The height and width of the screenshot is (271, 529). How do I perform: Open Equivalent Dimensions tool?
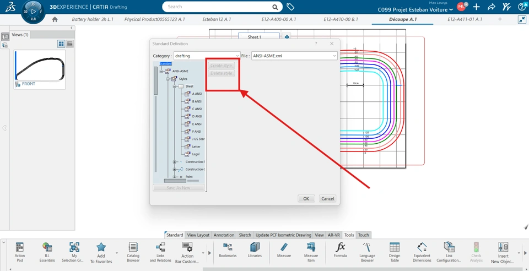click(422, 252)
